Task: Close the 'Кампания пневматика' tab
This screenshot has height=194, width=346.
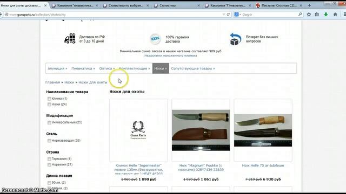Action: [x=97, y=5]
